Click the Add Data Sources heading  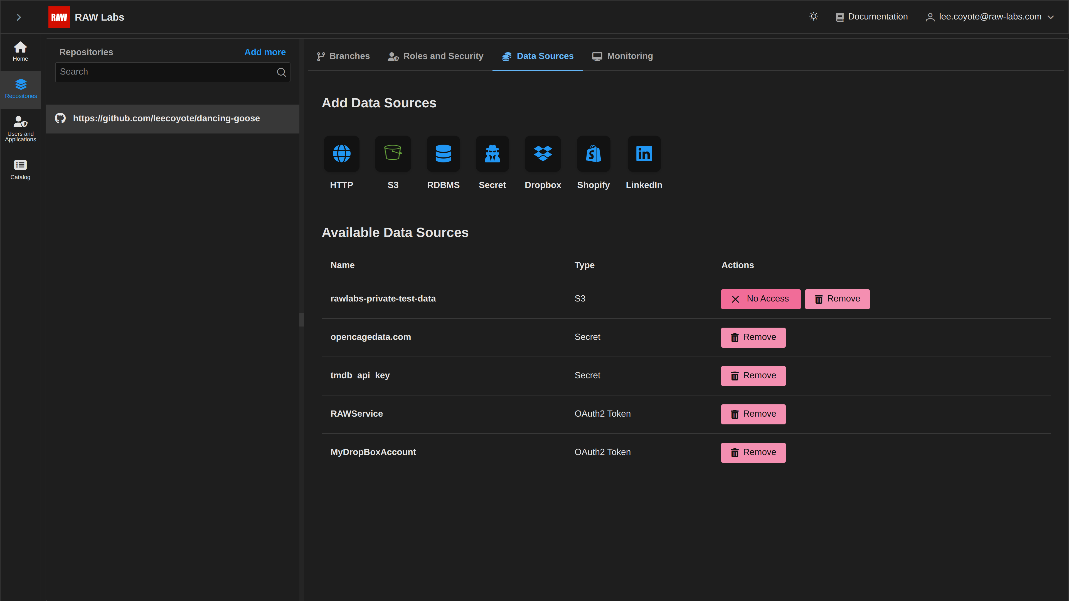pos(379,103)
